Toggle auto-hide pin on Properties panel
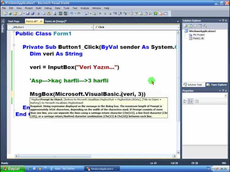 (x=223, y=91)
